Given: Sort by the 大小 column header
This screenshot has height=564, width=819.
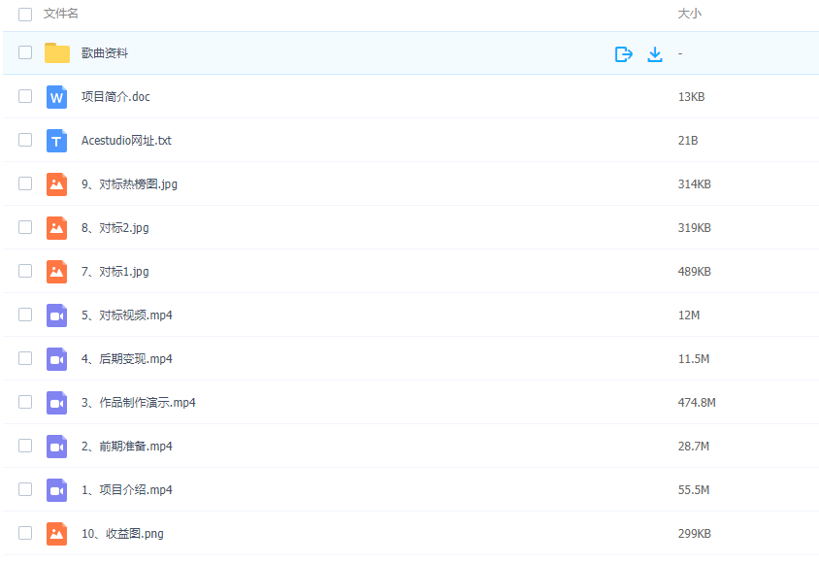Looking at the screenshot, I should coord(689,14).
